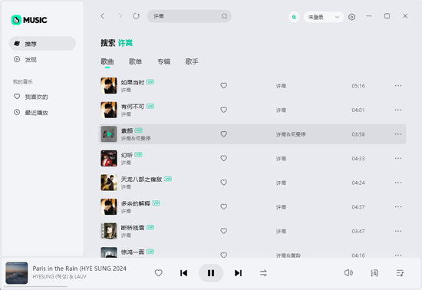The width and height of the screenshot is (422, 290).
Task: Click the green avatar icon
Action: [294, 17]
